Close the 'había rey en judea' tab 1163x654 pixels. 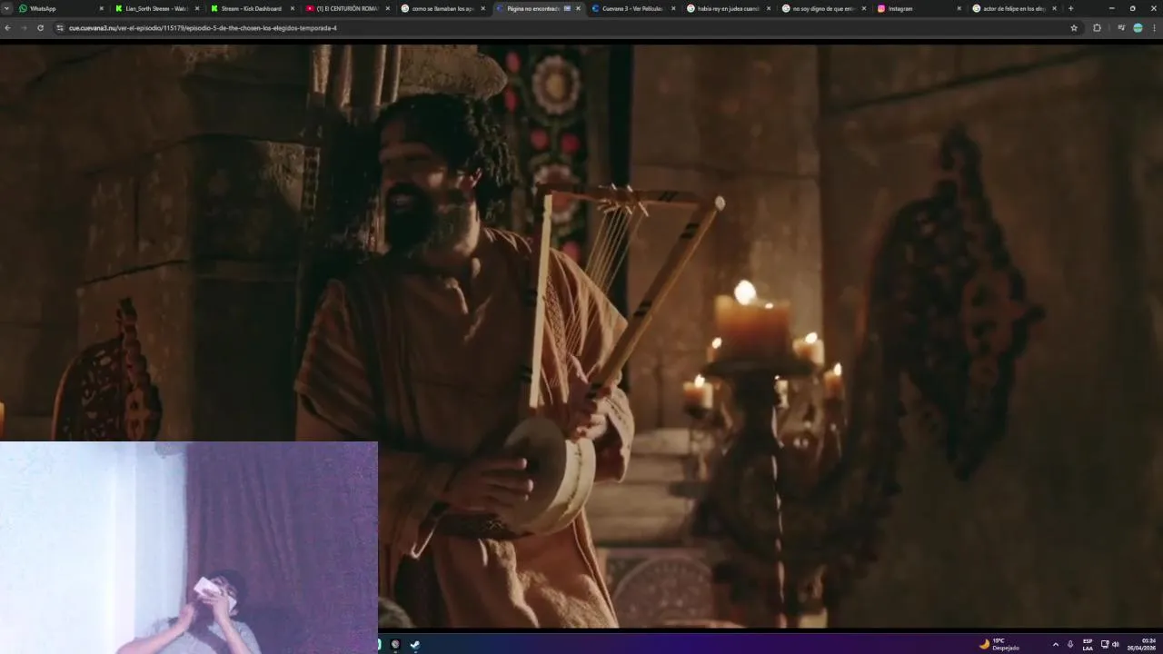coord(769,8)
